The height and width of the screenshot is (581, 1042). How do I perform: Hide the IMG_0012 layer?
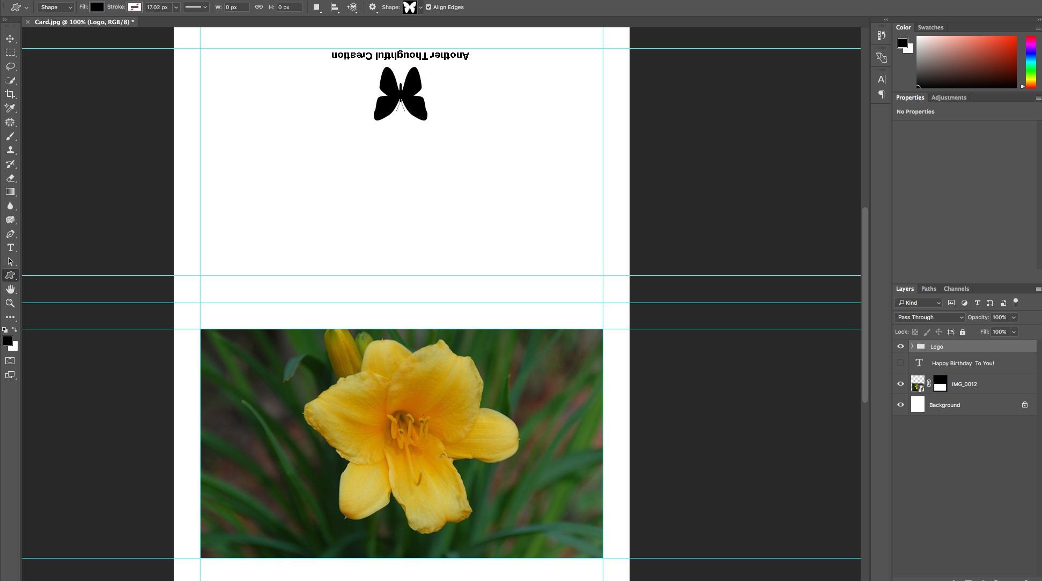pos(900,384)
